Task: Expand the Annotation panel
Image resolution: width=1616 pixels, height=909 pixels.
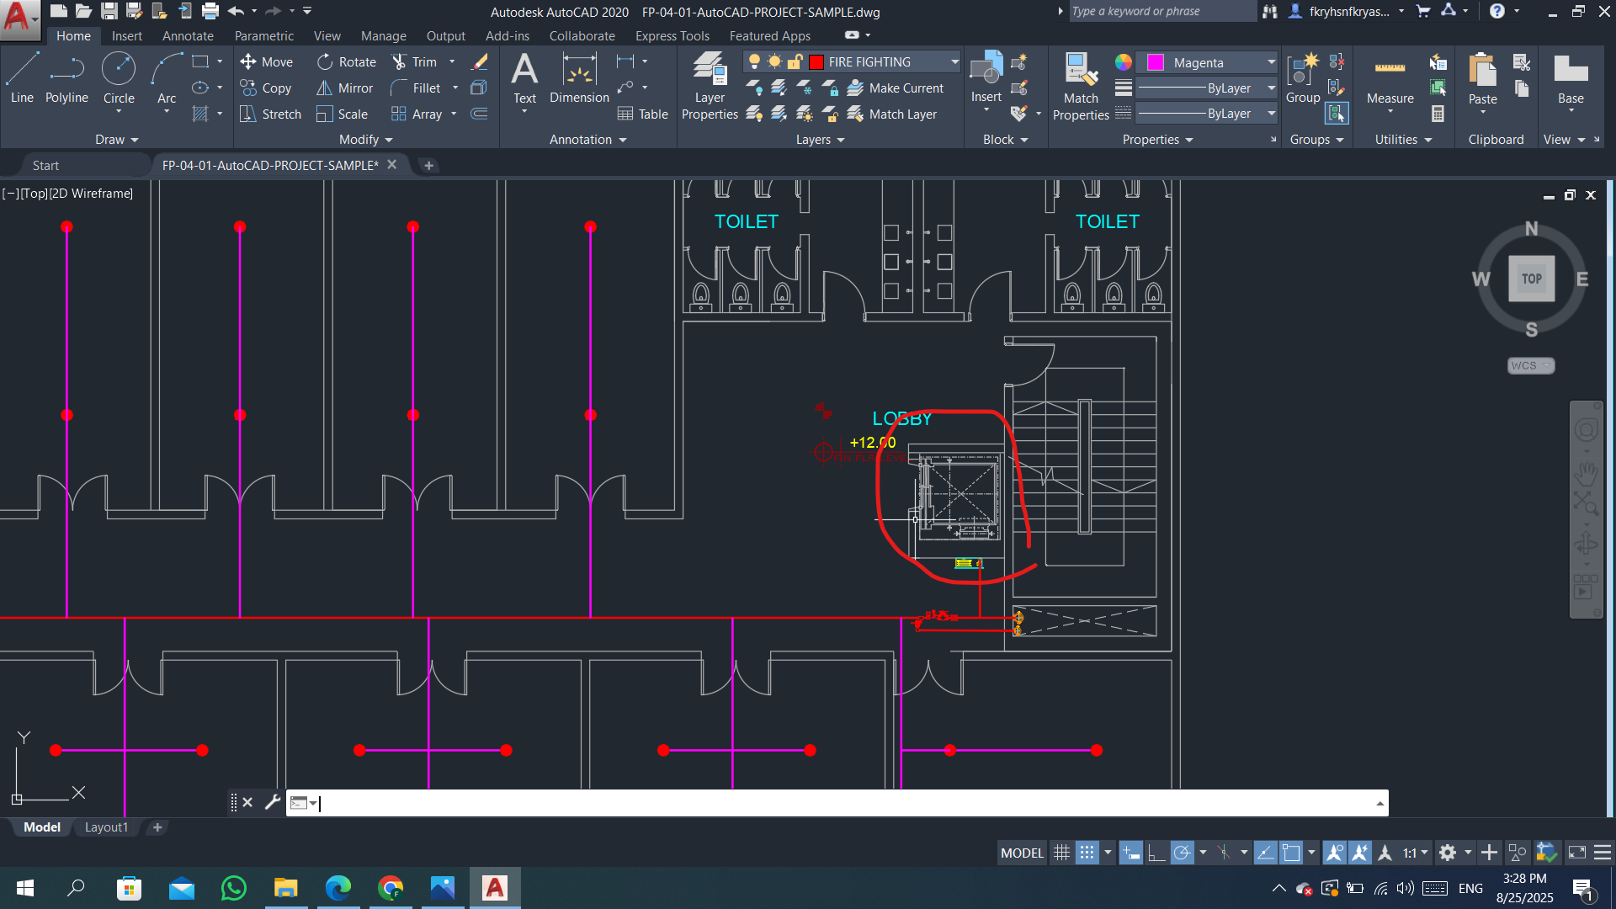Action: tap(587, 139)
